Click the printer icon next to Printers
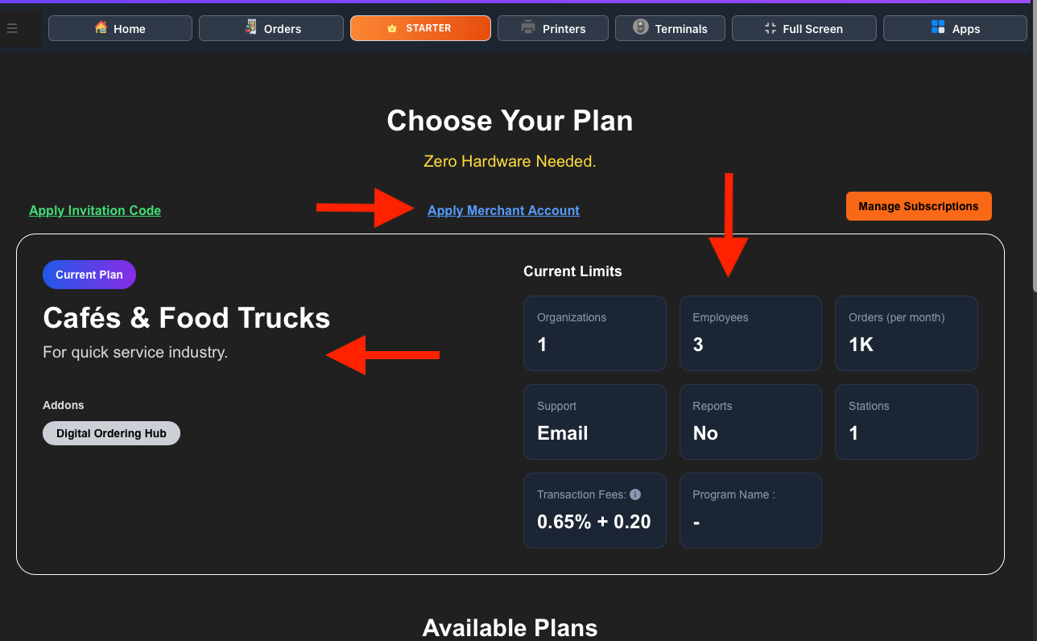This screenshot has height=641, width=1037. 527,27
